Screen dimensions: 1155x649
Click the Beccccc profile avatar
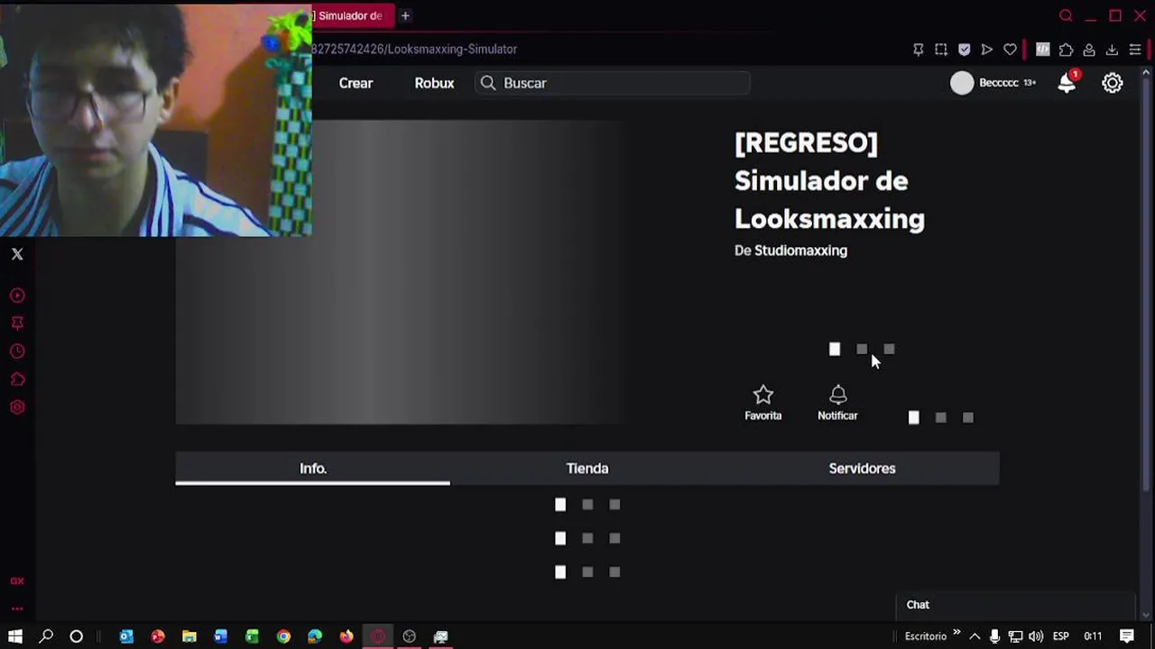click(x=962, y=83)
